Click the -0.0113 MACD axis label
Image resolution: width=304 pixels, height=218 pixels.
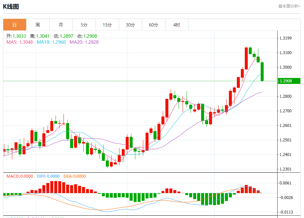point(286,212)
